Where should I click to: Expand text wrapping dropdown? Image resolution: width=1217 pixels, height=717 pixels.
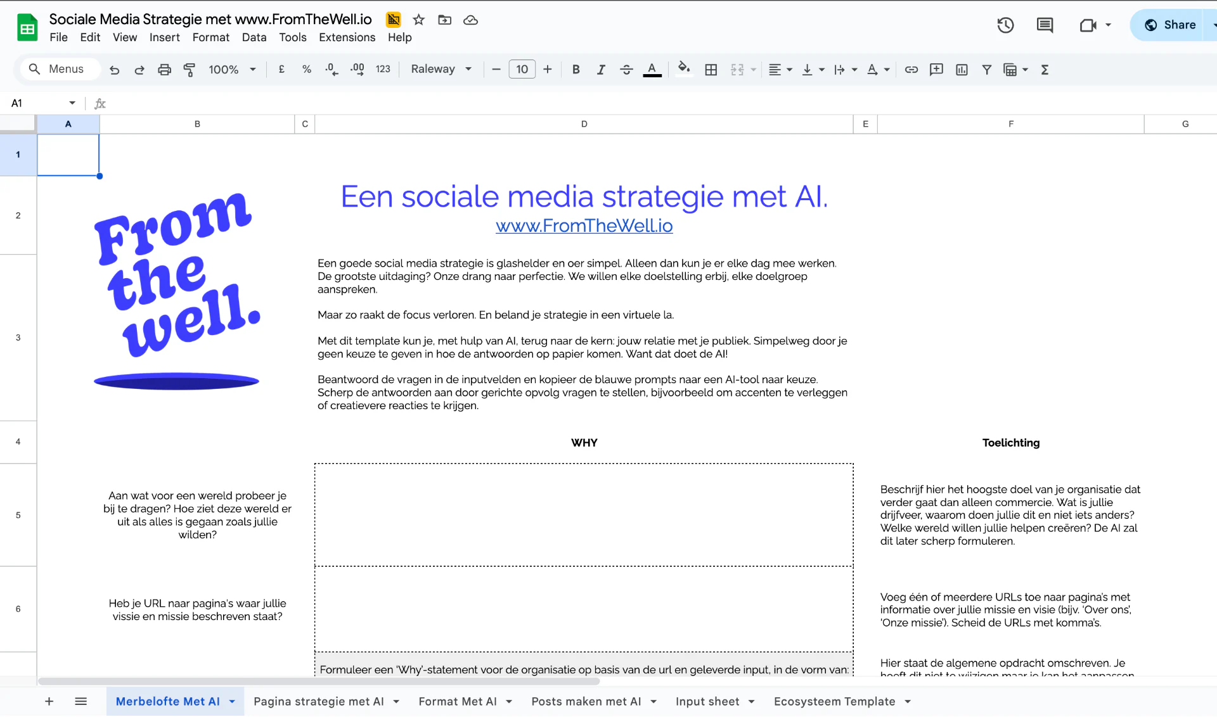(854, 70)
